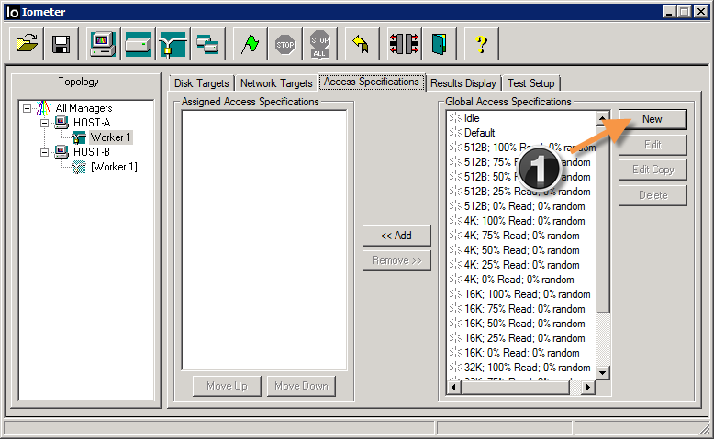Viewport: 714px width, 439px height.
Task: Select the Default access specification
Action: (x=479, y=133)
